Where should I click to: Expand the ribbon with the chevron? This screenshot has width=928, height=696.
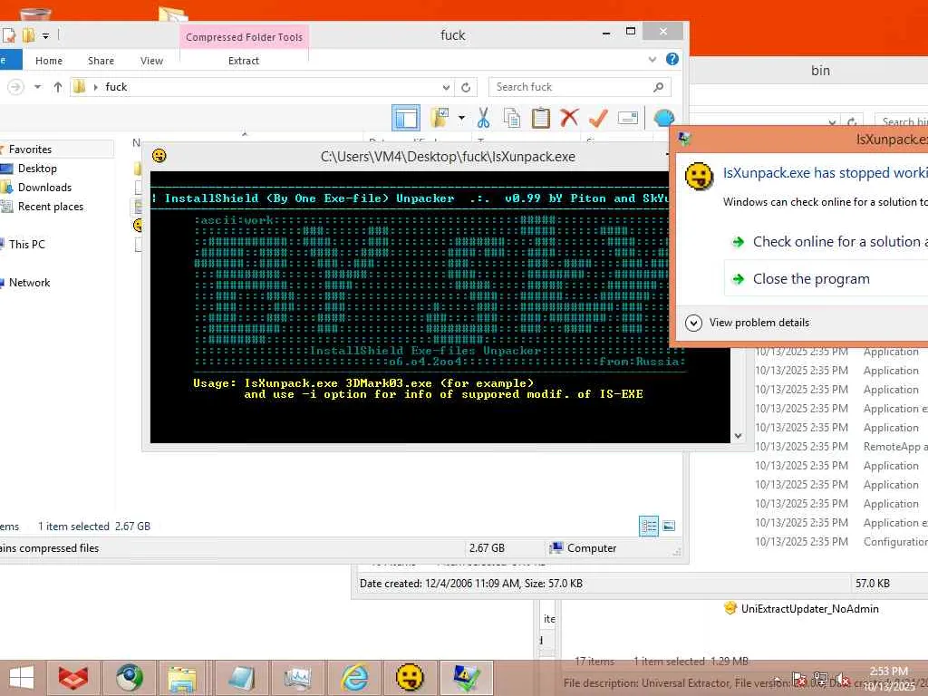pos(652,59)
